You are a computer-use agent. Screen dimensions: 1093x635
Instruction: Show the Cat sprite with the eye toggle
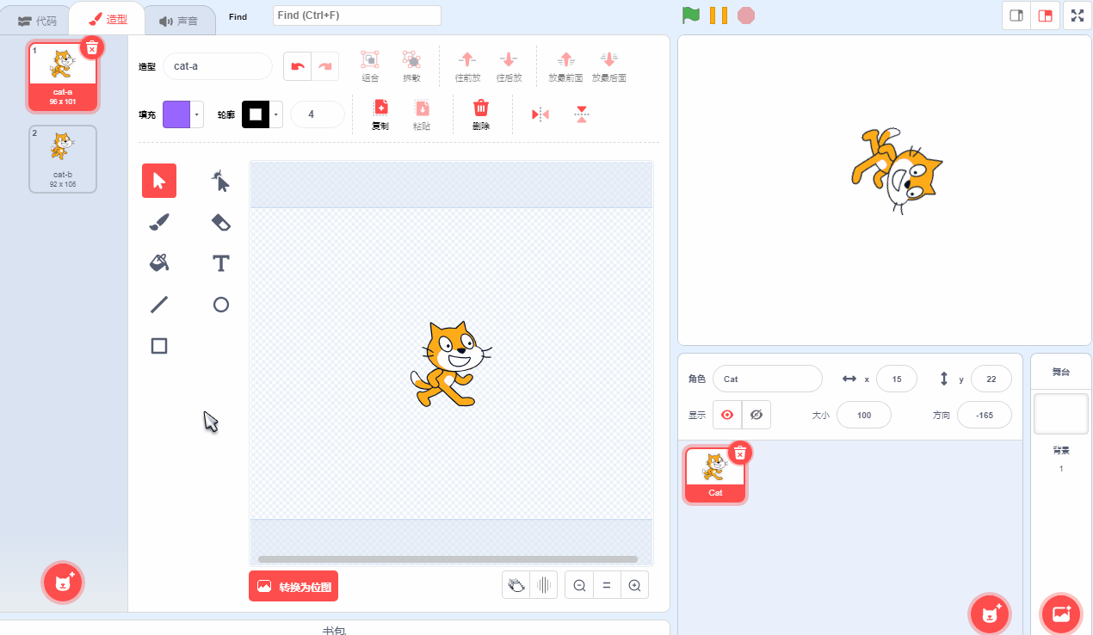pyautogui.click(x=727, y=415)
